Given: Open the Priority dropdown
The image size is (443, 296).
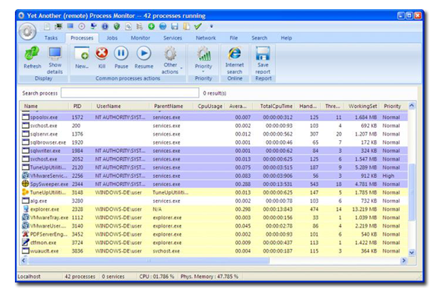Looking at the screenshot, I should [x=204, y=57].
